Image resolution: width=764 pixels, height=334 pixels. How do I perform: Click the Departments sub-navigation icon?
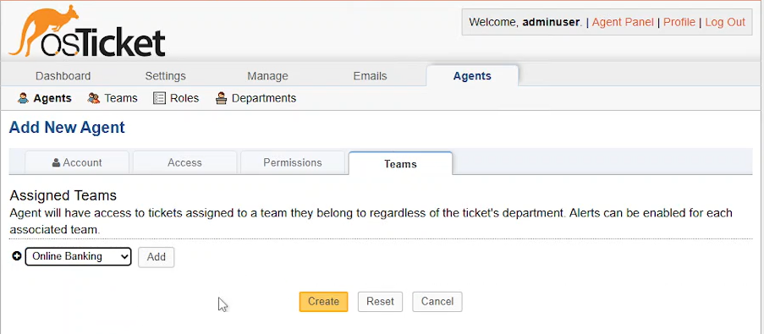(221, 98)
